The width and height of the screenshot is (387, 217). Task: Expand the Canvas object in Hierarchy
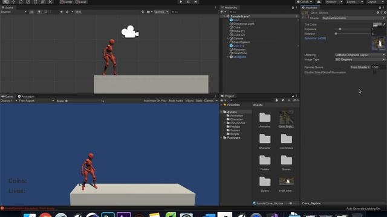(227, 39)
